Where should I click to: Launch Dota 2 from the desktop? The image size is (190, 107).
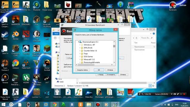coord(26,35)
